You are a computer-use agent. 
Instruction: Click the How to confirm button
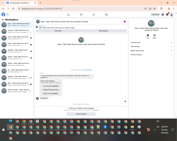81,114
